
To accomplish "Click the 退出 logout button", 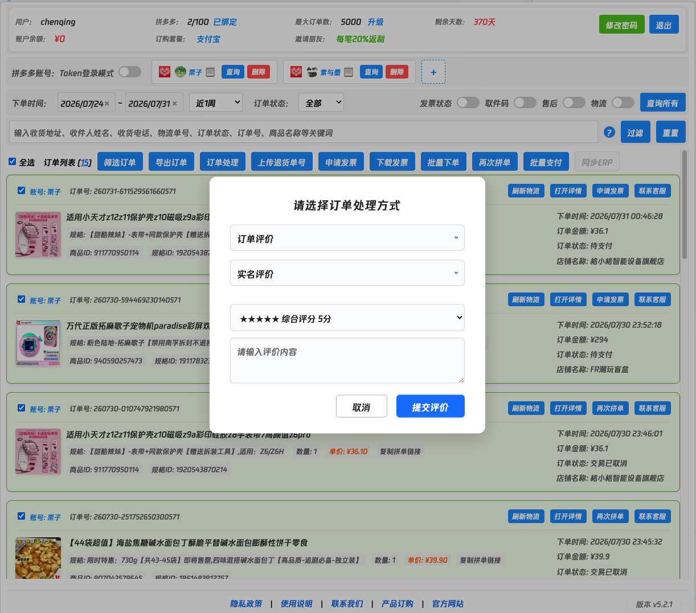I will (x=664, y=24).
